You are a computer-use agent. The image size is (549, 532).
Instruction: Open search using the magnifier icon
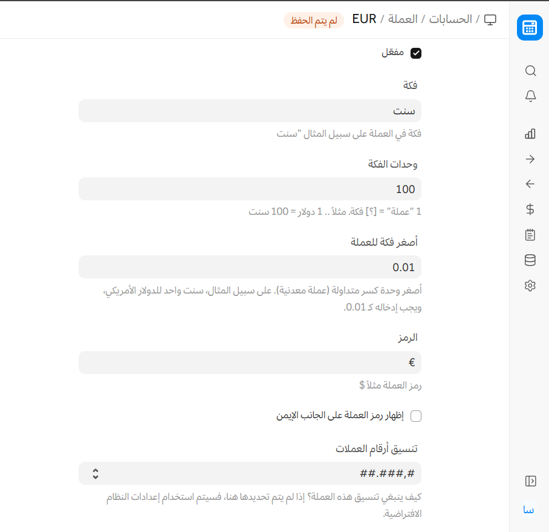(530, 71)
